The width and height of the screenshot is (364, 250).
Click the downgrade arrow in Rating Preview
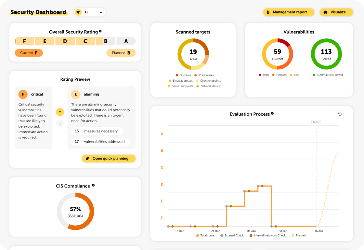click(x=60, y=123)
